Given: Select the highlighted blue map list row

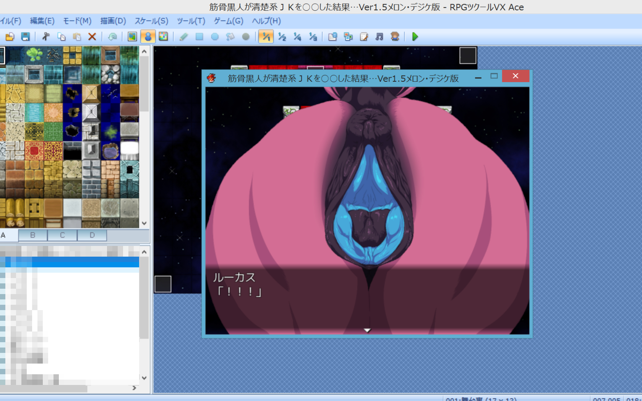Looking at the screenshot, I should (x=70, y=262).
